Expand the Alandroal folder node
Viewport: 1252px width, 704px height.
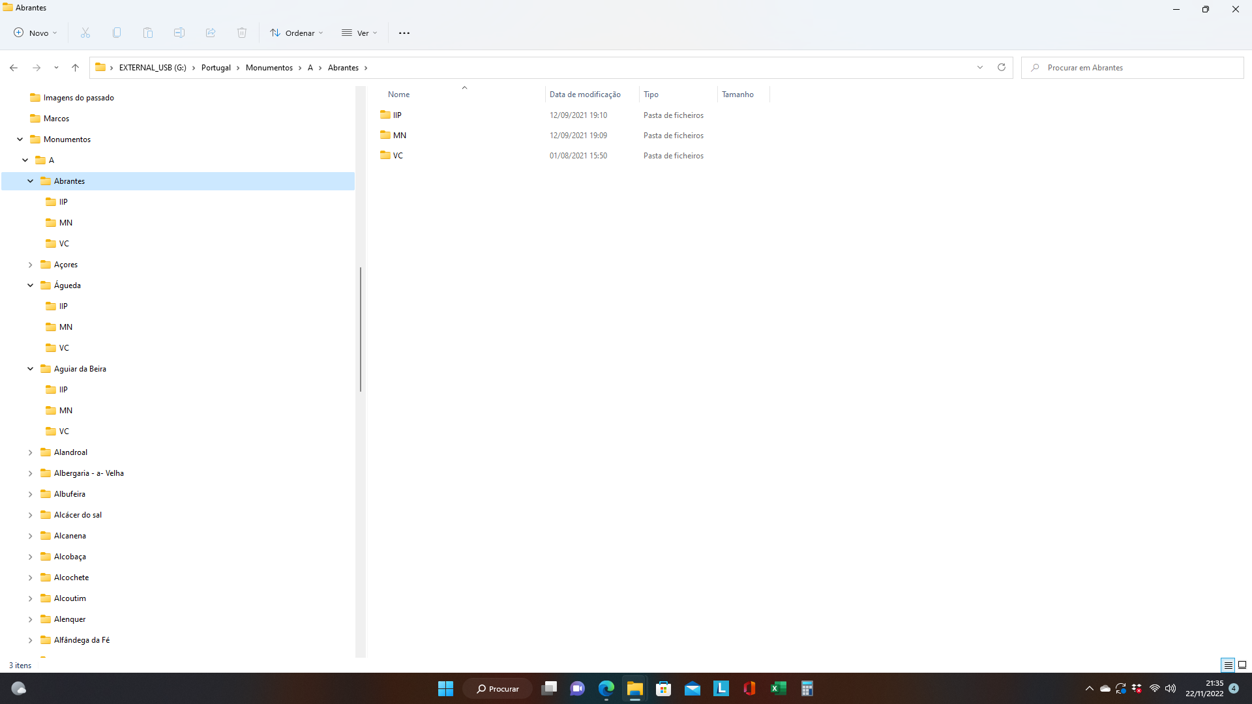click(30, 452)
